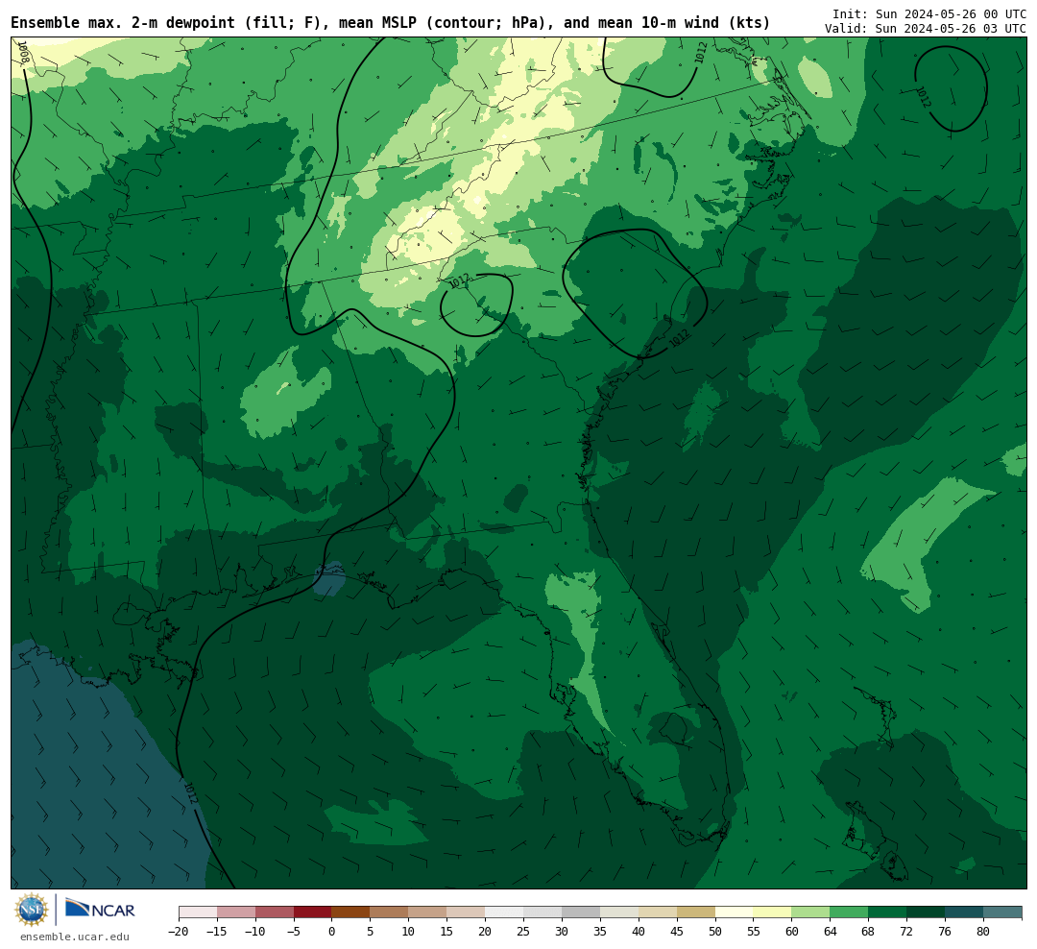The width and height of the screenshot is (1037, 949).
Task: Open the ensemble.ucar.edu link text
Action: (x=75, y=937)
